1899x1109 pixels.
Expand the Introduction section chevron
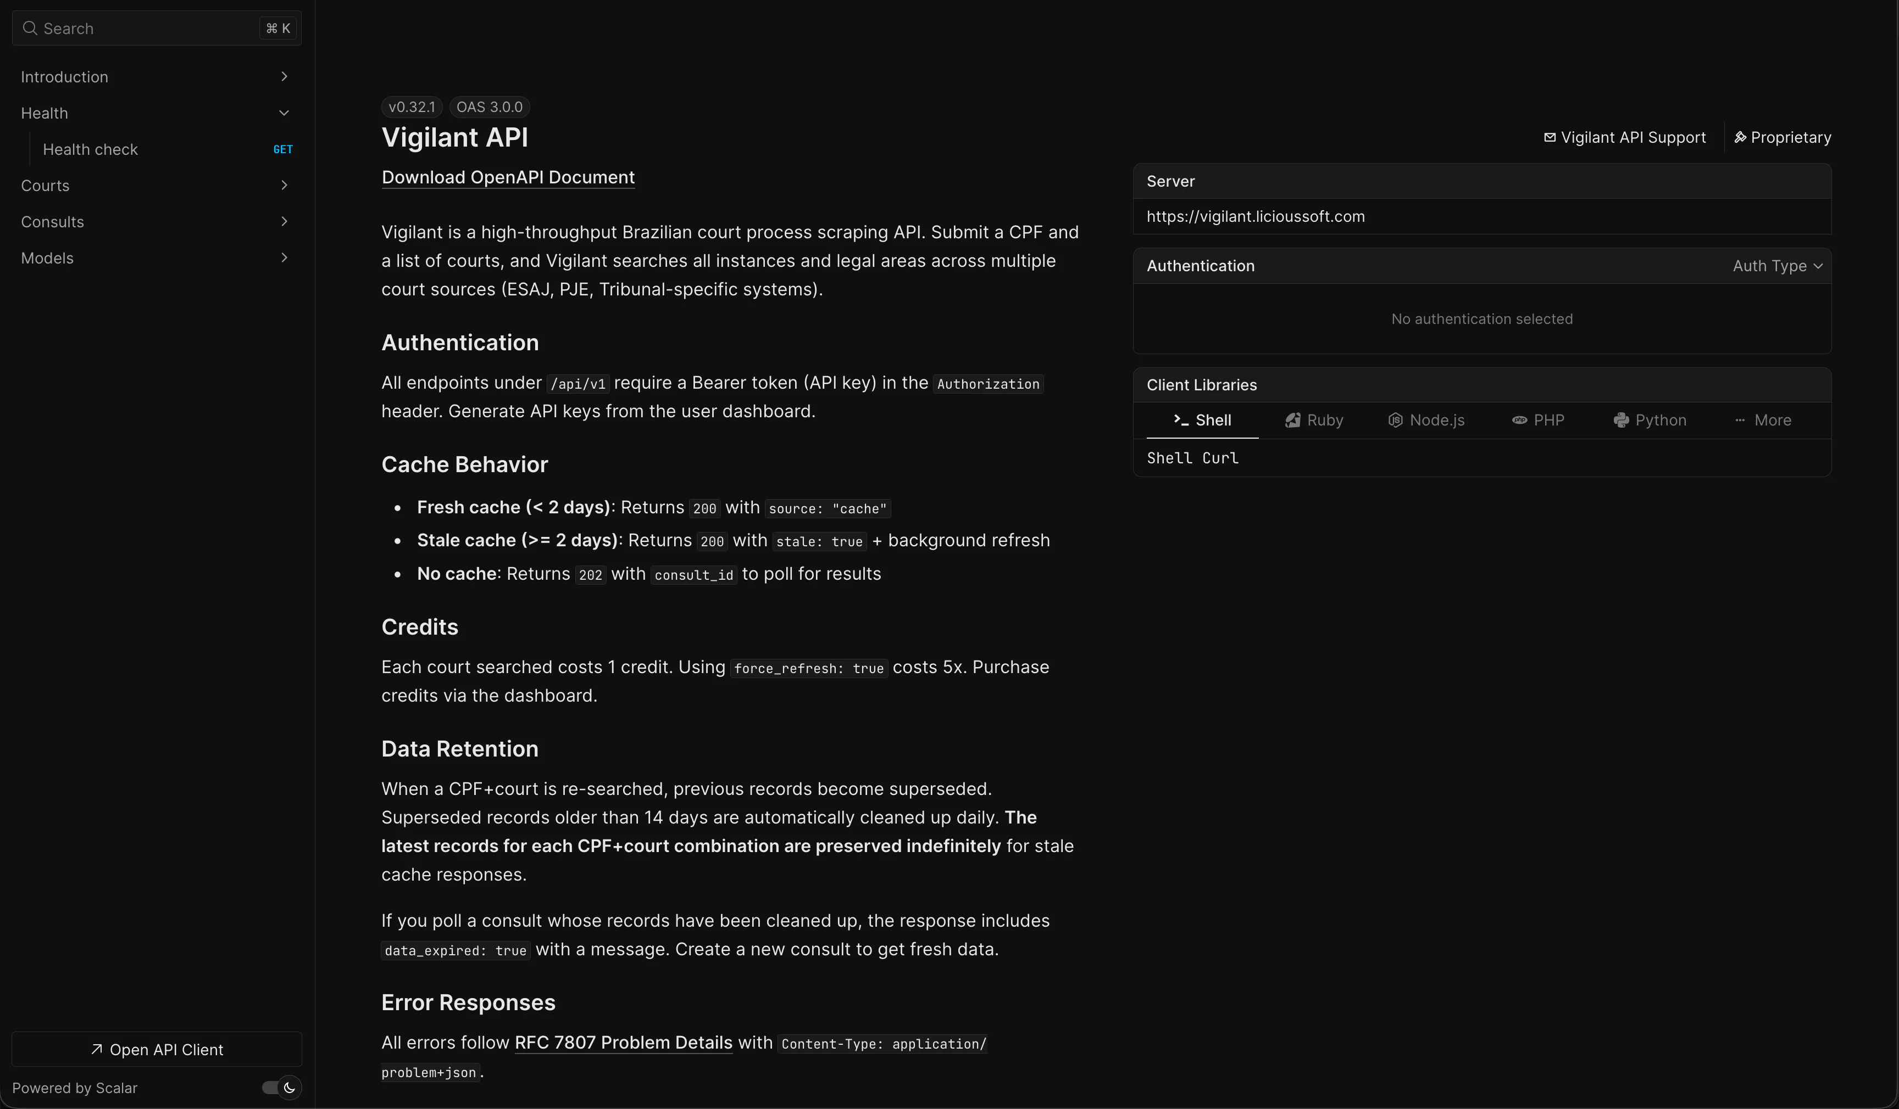(x=284, y=77)
